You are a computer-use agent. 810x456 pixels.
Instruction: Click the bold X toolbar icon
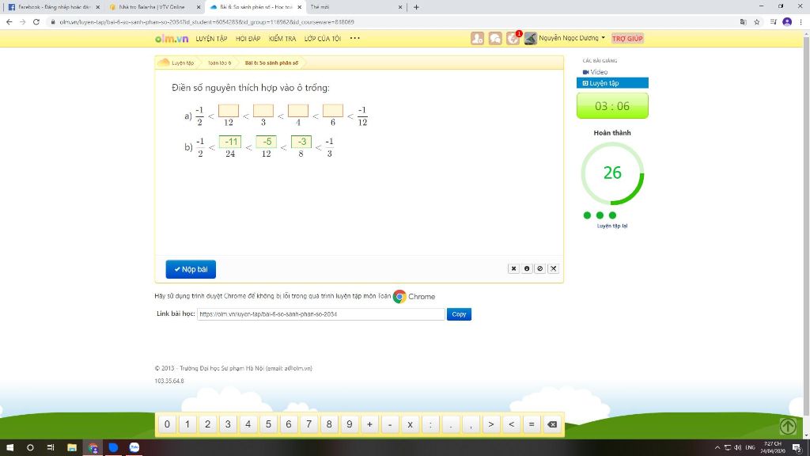513,269
